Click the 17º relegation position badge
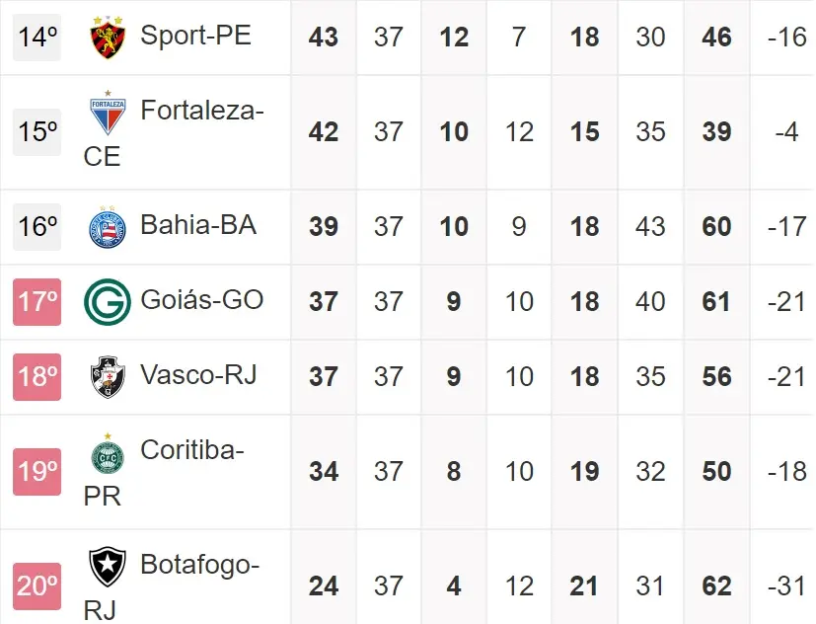This screenshot has height=624, width=816. point(37,301)
